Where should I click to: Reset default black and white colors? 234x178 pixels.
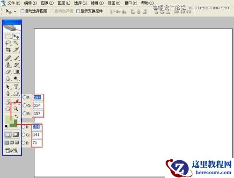(7, 126)
